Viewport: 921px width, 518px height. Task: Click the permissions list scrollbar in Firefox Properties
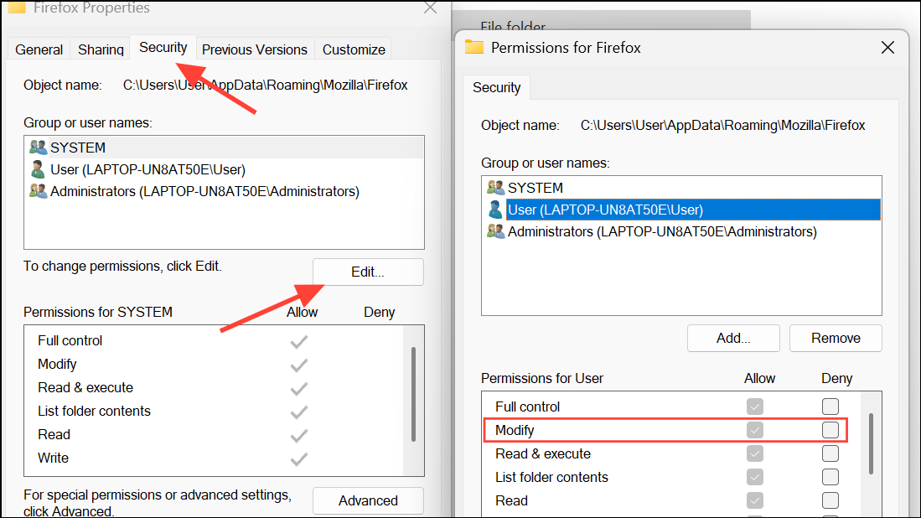413,394
